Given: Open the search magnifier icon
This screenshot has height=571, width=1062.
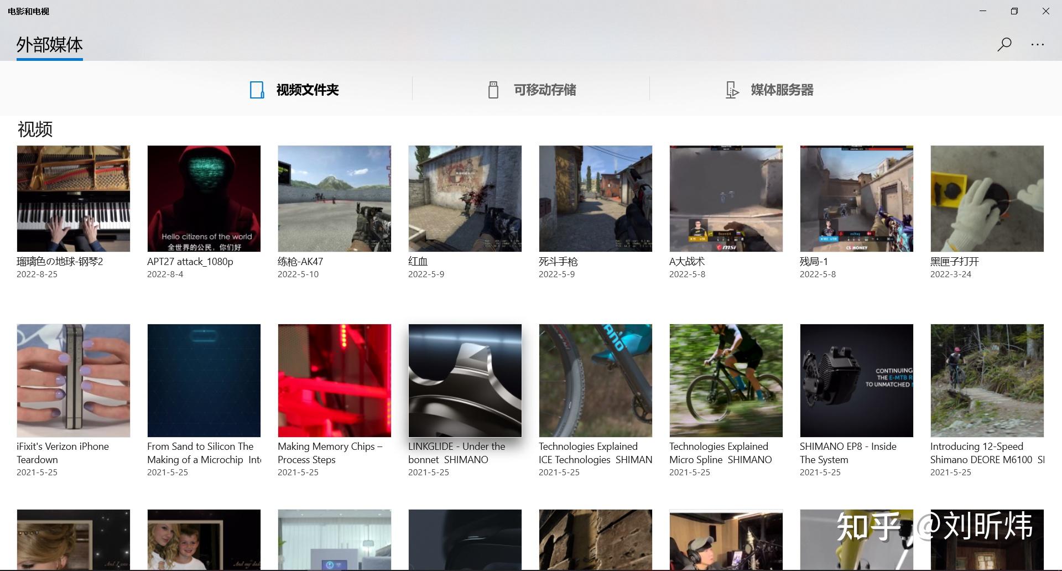Looking at the screenshot, I should pyautogui.click(x=1004, y=44).
